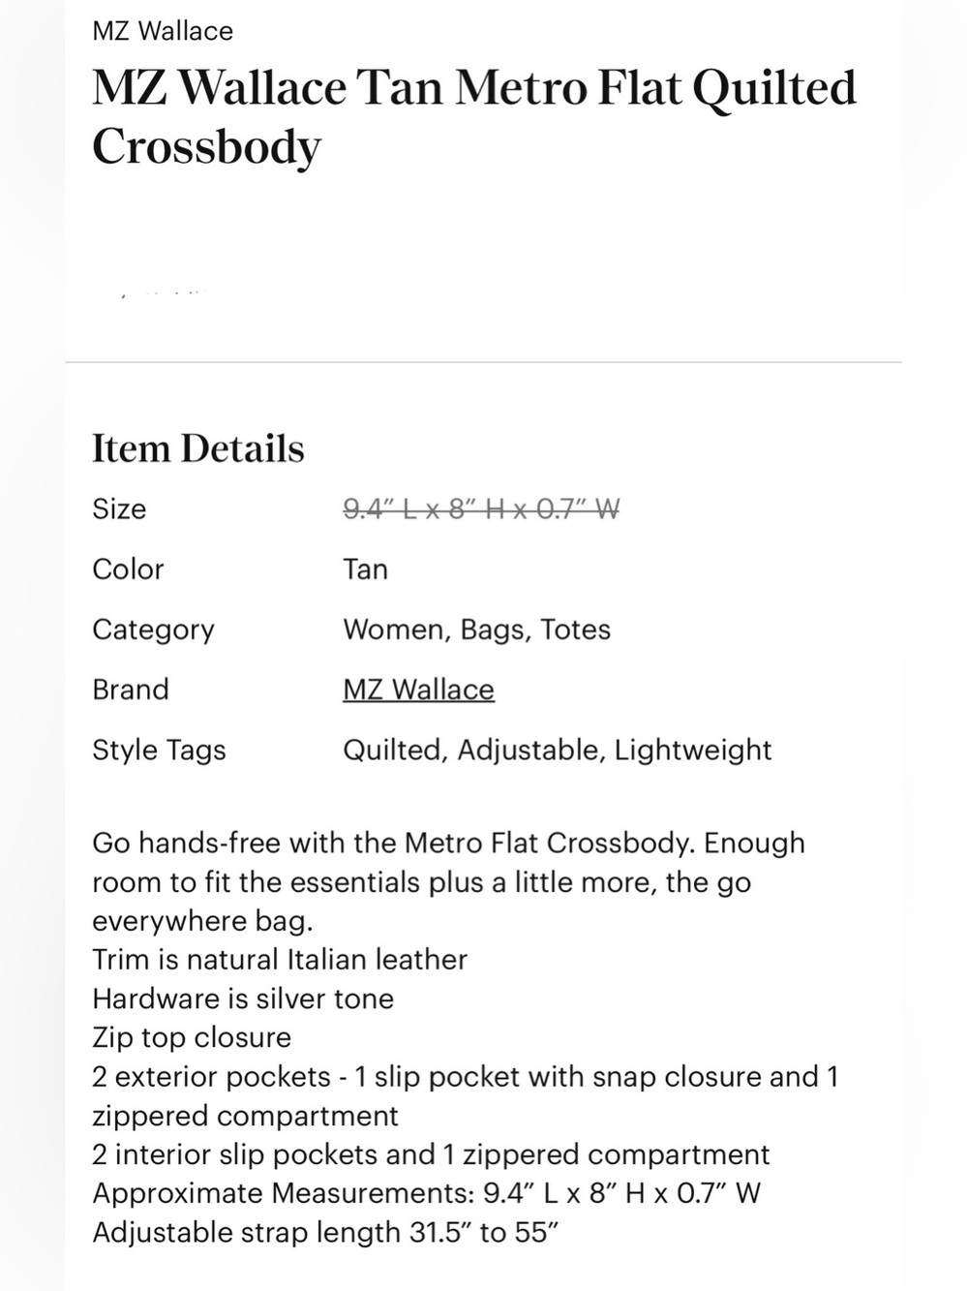
Task: Click the Women, Bags, Totes category value
Action: [x=476, y=630]
